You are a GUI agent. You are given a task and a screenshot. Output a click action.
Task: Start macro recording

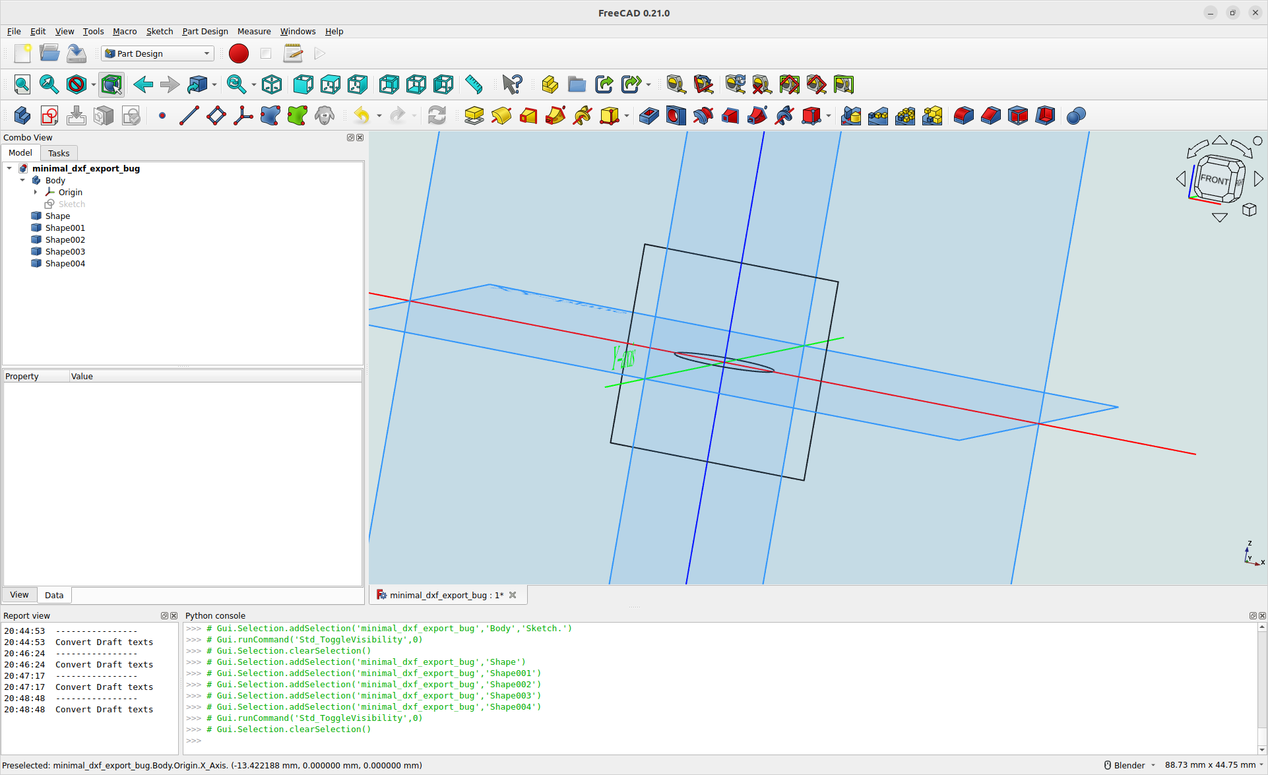(x=239, y=53)
